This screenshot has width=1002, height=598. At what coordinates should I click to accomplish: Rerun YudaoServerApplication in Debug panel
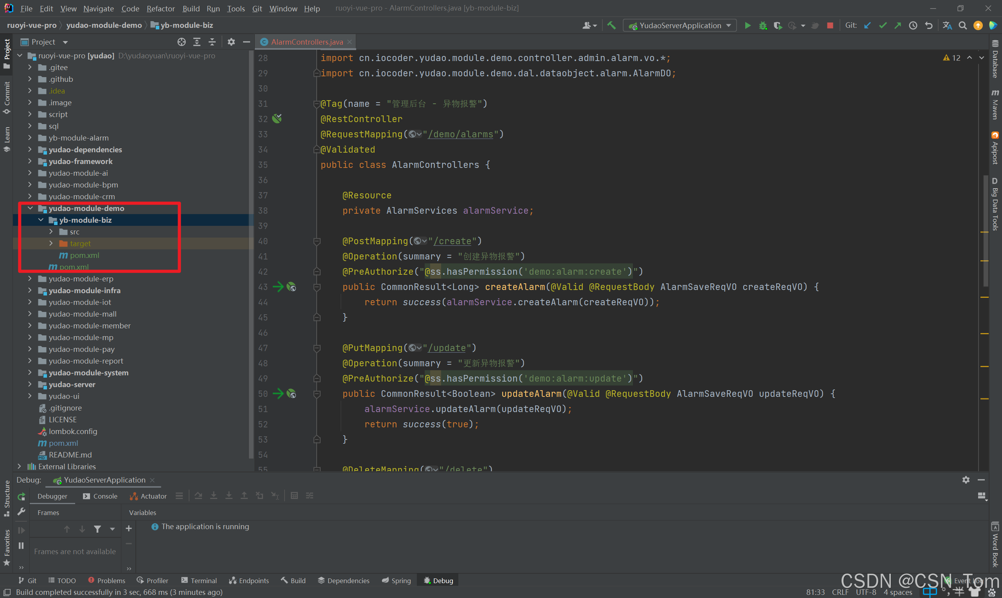click(x=22, y=497)
